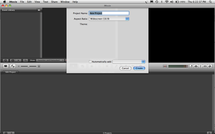Open Music and Sound Effects browser
This screenshot has height=134, width=215.
pos(191,66)
